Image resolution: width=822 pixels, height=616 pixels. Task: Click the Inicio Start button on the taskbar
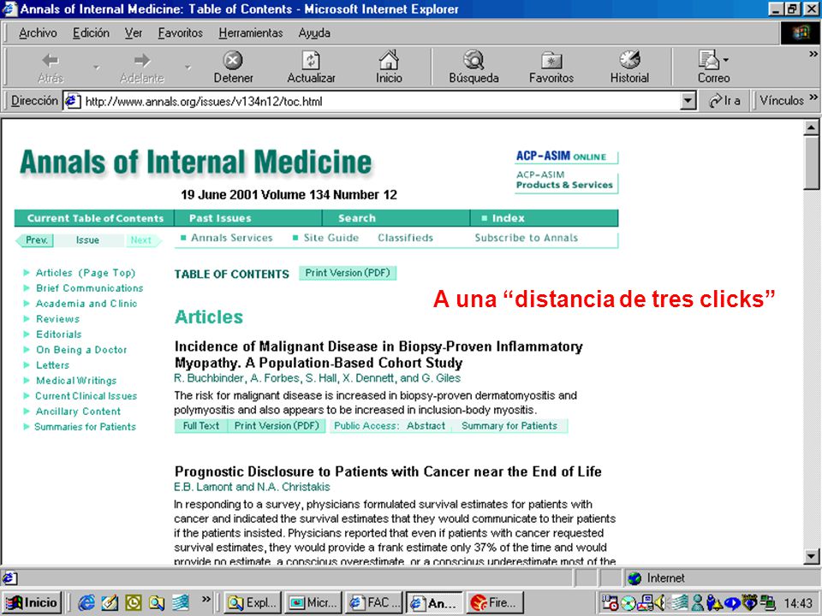click(x=33, y=603)
